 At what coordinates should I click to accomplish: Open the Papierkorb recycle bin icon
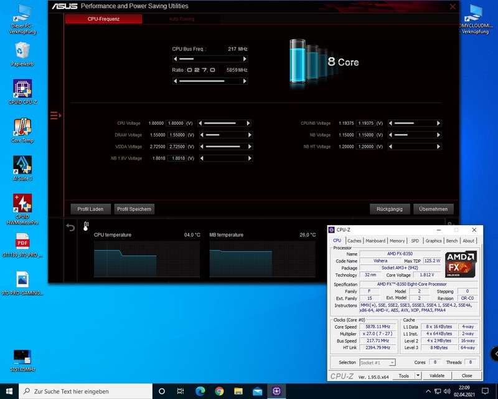tap(22, 52)
